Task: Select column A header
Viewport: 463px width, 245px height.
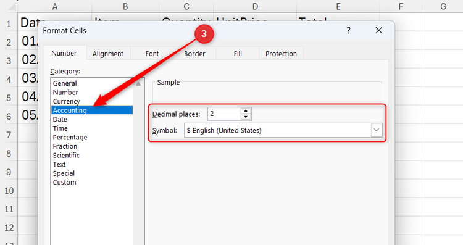Action: (x=55, y=6)
